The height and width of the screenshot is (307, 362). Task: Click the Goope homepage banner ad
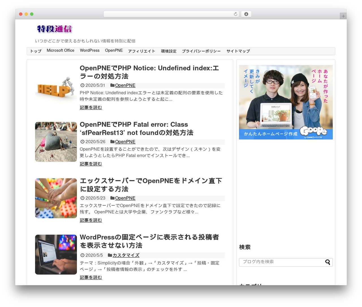click(x=286, y=102)
